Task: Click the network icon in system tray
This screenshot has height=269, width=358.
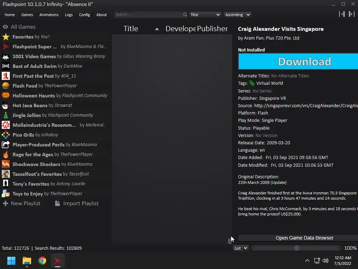Action: tap(317, 261)
